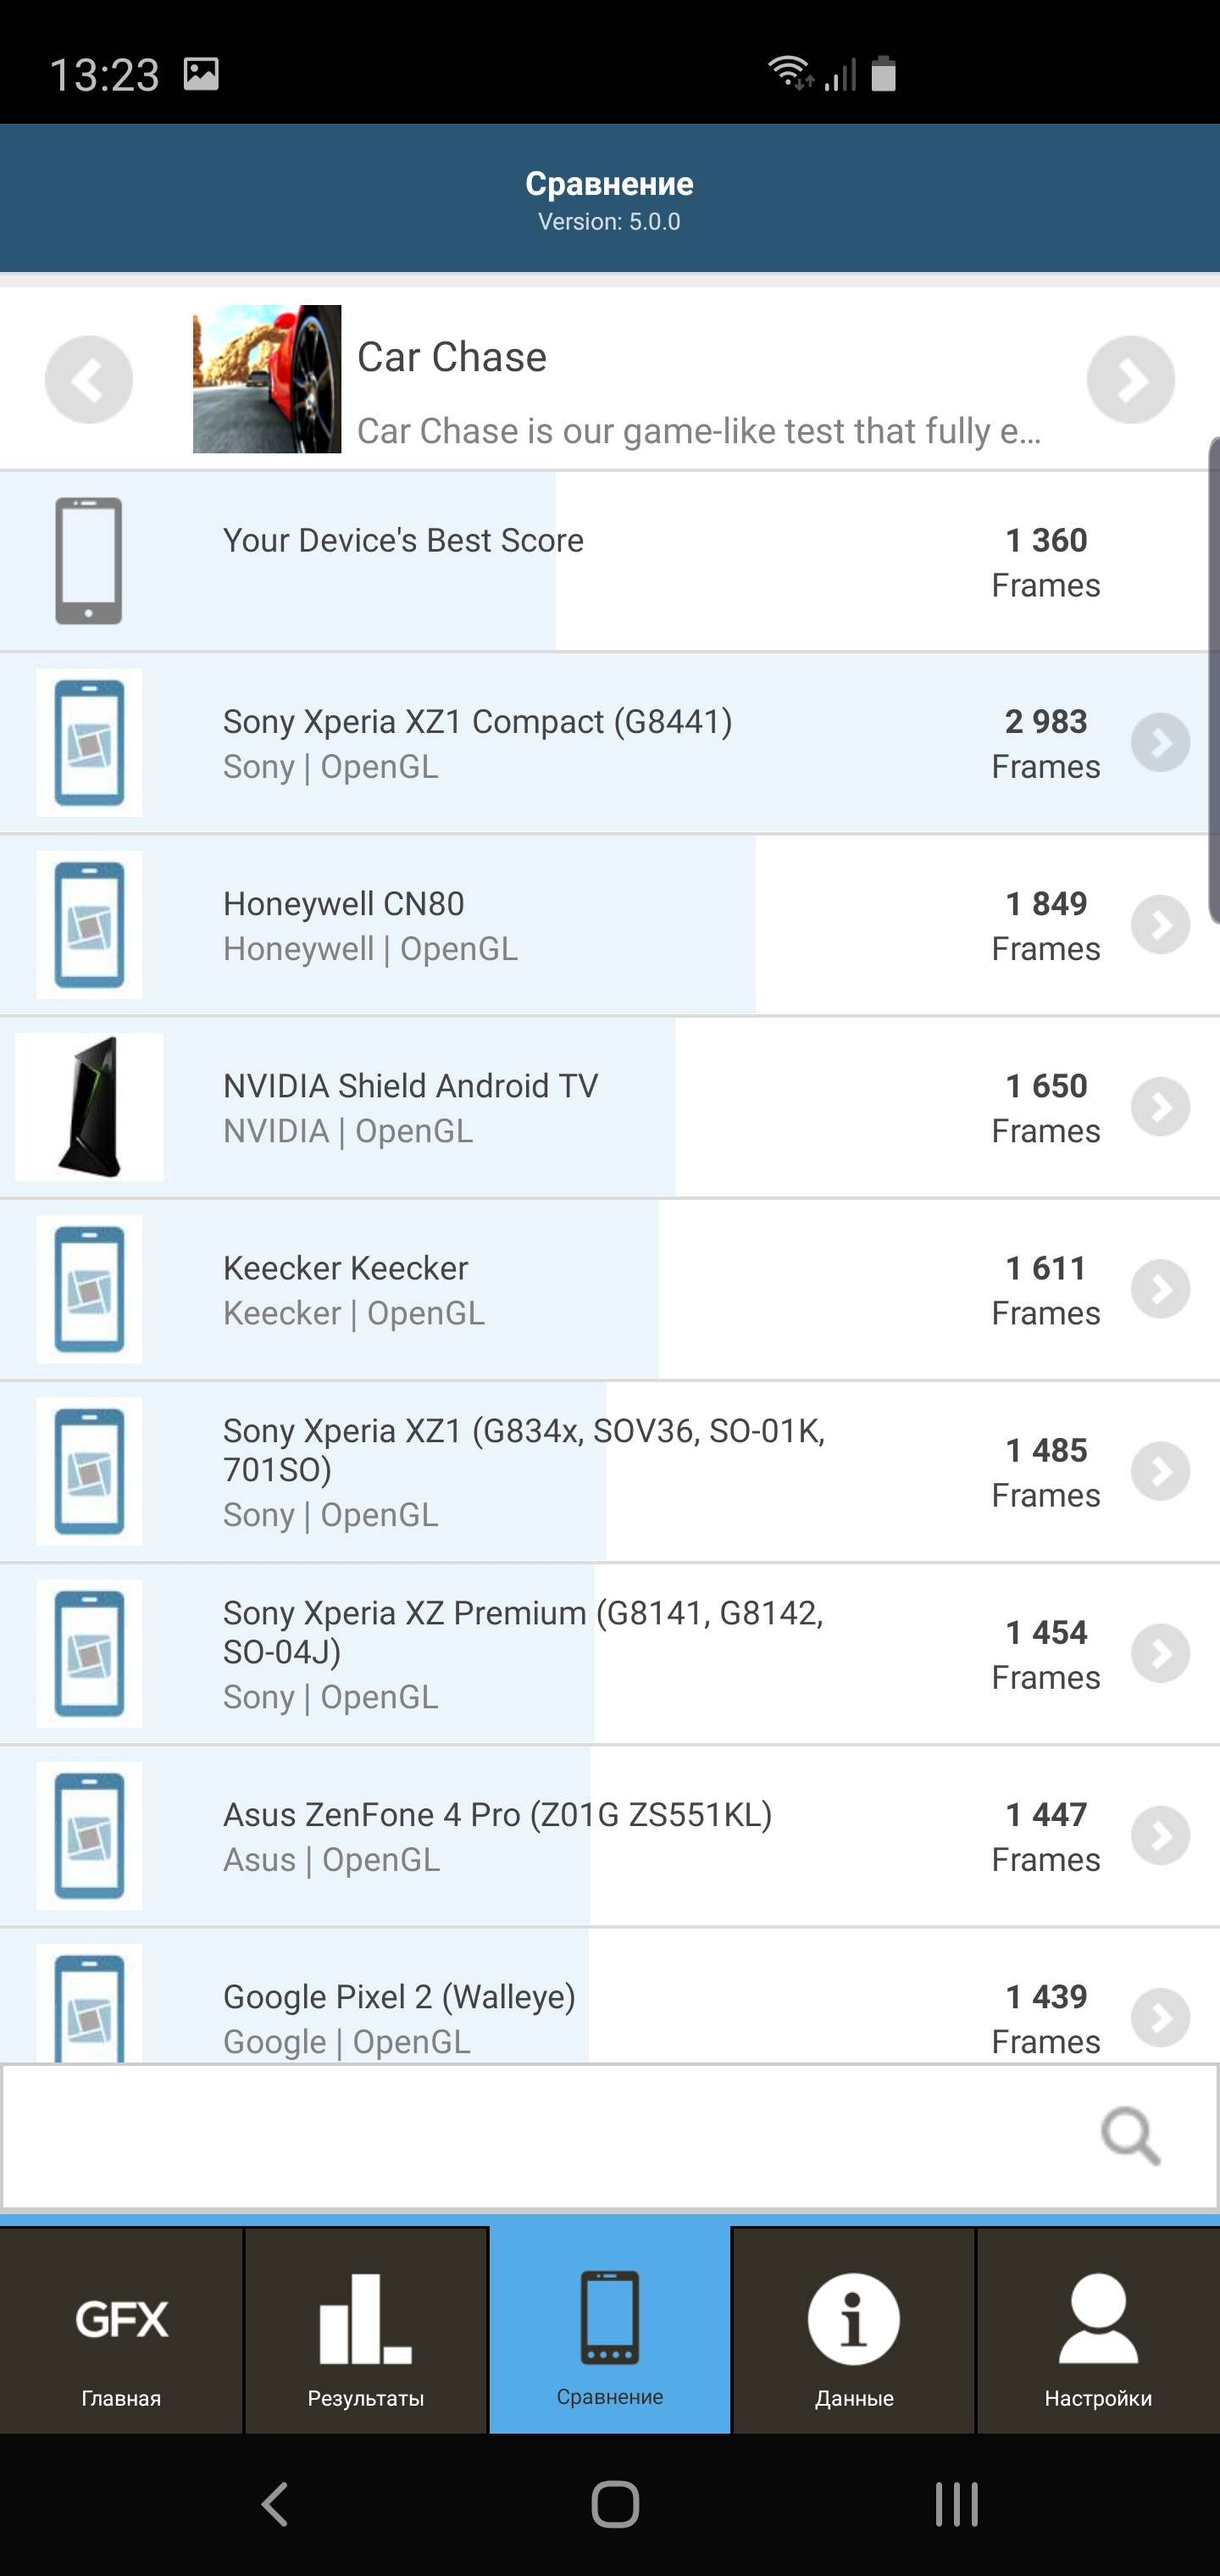The height and width of the screenshot is (2576, 1220).
Task: Expand Honeywell CN80 details chevron
Action: point(1160,925)
